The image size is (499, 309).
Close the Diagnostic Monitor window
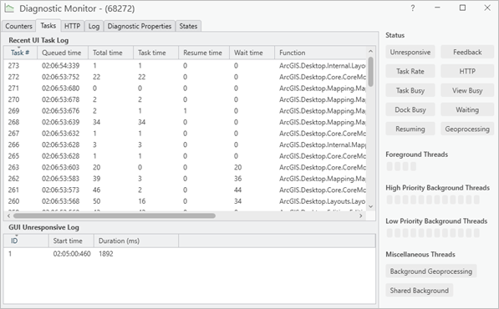pos(487,8)
